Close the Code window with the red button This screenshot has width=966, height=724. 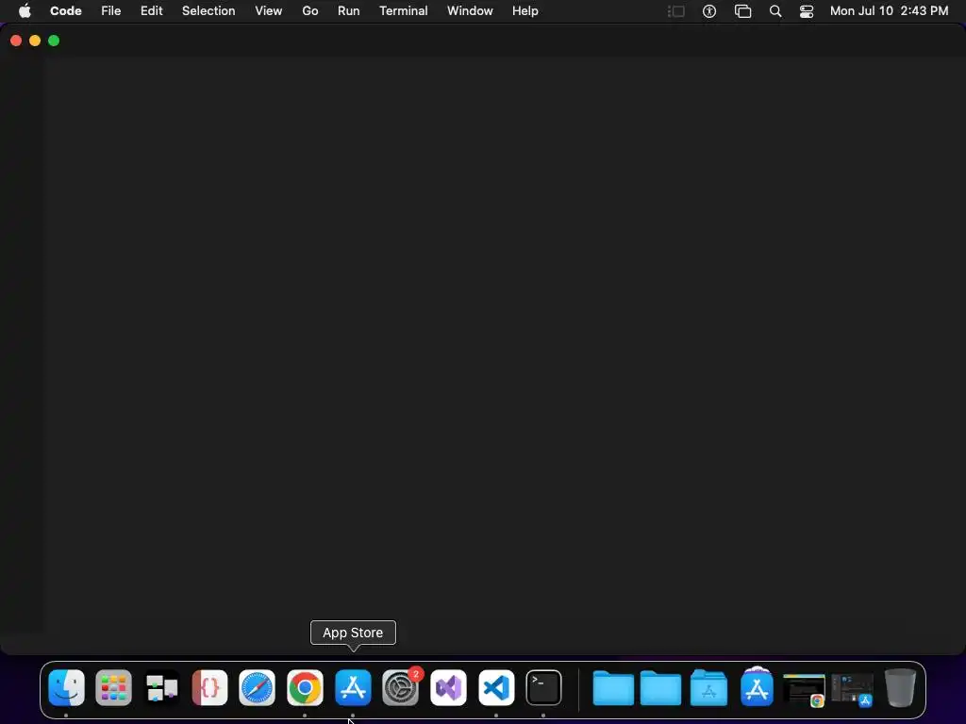tap(16, 41)
